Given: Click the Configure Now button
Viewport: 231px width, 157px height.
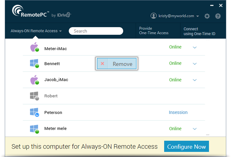Looking at the screenshot, I should 187,146.
